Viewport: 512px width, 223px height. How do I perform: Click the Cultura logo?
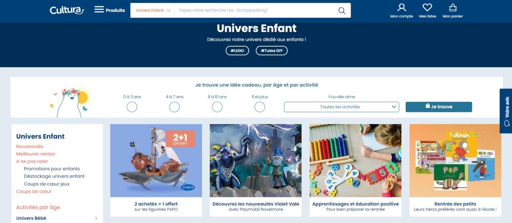[67, 10]
